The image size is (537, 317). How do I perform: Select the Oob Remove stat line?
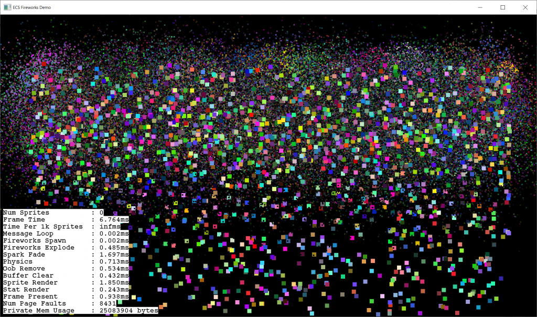pyautogui.click(x=66, y=268)
